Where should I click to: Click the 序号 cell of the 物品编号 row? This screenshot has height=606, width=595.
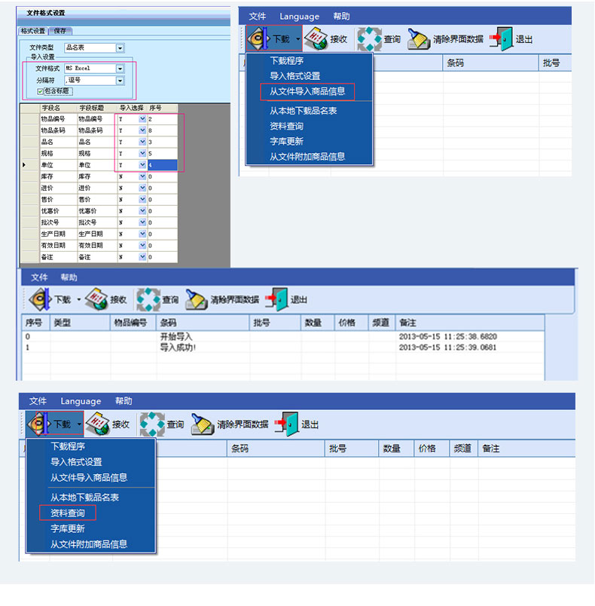pyautogui.click(x=163, y=119)
